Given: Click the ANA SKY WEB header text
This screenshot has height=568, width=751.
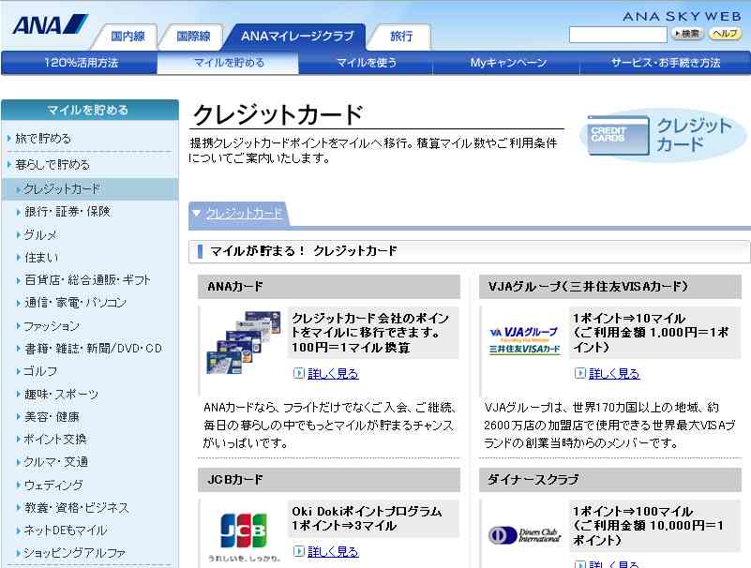Looking at the screenshot, I should pos(682,16).
